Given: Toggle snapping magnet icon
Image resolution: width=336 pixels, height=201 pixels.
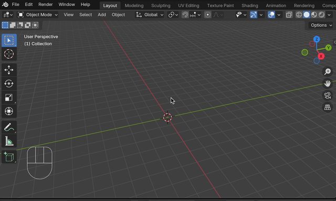Looking at the screenshot, I should coord(185,15).
